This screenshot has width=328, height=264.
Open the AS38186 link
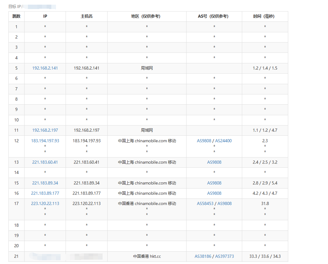pyautogui.click(x=203, y=256)
